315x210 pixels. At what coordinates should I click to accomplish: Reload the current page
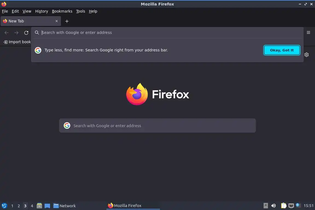coord(26,33)
